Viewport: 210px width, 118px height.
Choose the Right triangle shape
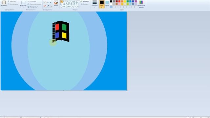(x=62, y=4)
